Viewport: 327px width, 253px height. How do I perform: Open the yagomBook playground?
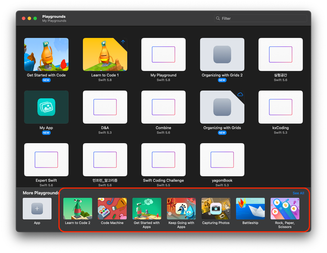tap(222, 160)
